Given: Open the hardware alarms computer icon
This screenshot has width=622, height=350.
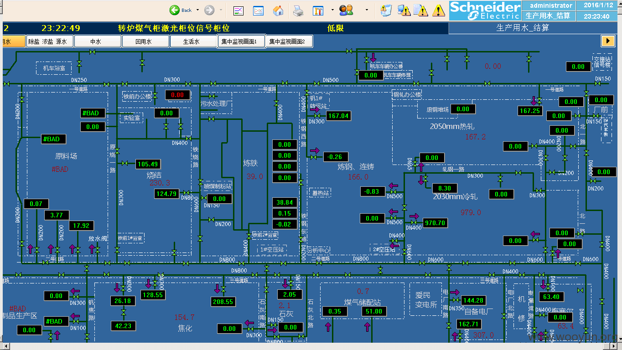Looking at the screenshot, I should [x=404, y=10].
